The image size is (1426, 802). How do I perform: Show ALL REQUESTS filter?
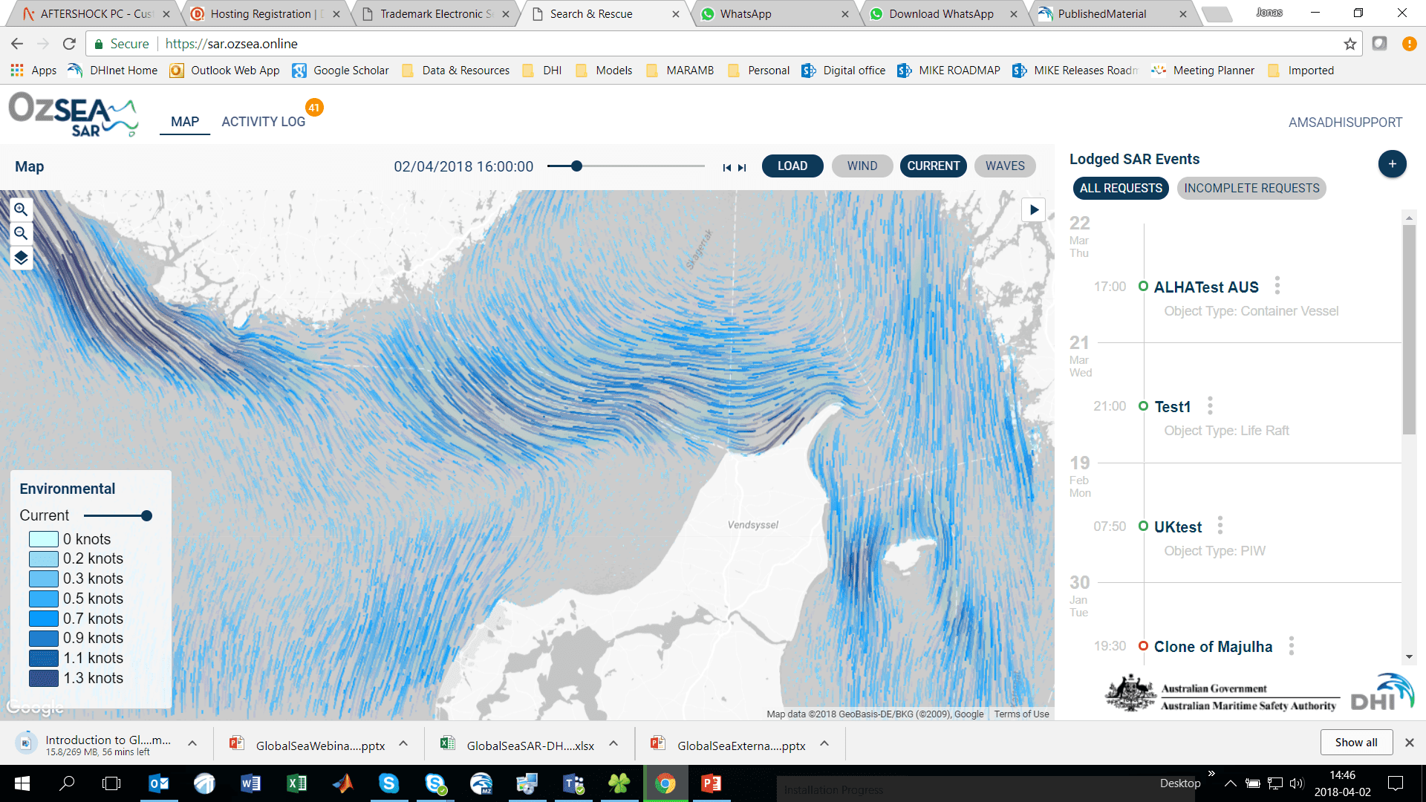tap(1121, 189)
